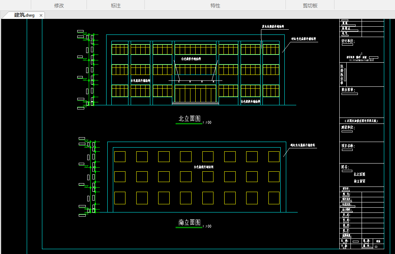Select the 出图章: label in title block
Image resolution: width=395 pixels, height=254 pixels.
pos(348,90)
